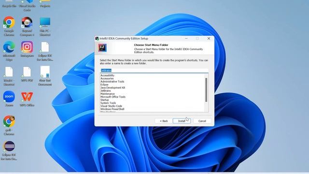309x174 pixels.
Task: Select Accessibility in folder list
Action: click(x=107, y=75)
